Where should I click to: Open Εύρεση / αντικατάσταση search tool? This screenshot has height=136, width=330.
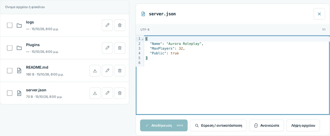tap(218, 125)
